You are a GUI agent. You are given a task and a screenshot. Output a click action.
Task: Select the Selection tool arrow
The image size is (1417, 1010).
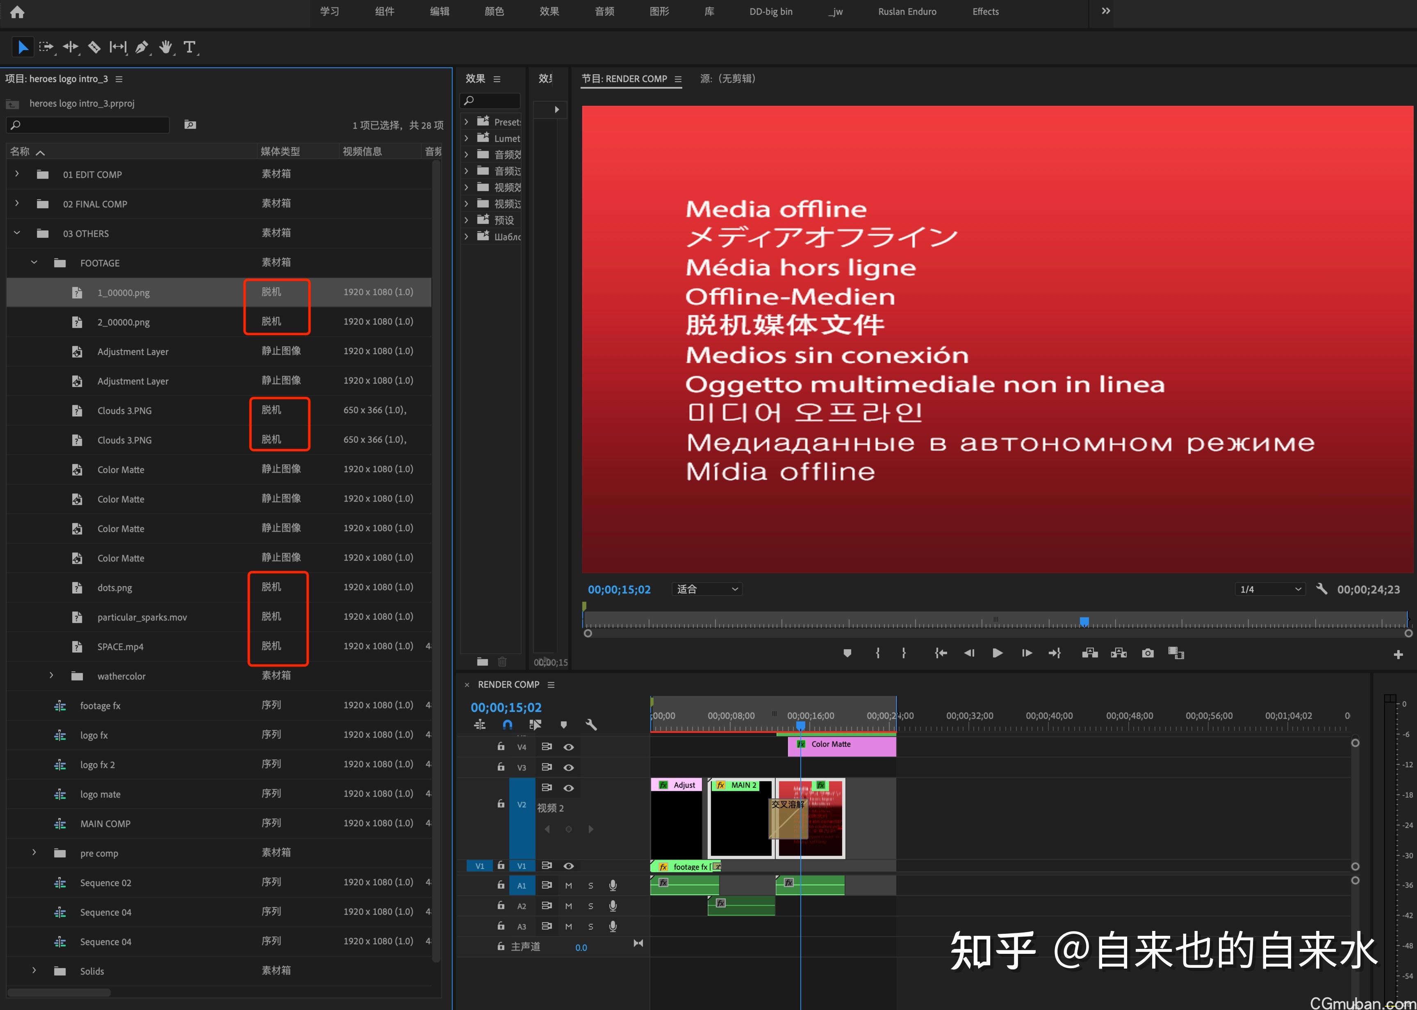[x=23, y=47]
